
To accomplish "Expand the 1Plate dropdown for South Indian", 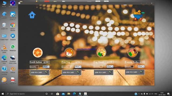I will [49, 67].
